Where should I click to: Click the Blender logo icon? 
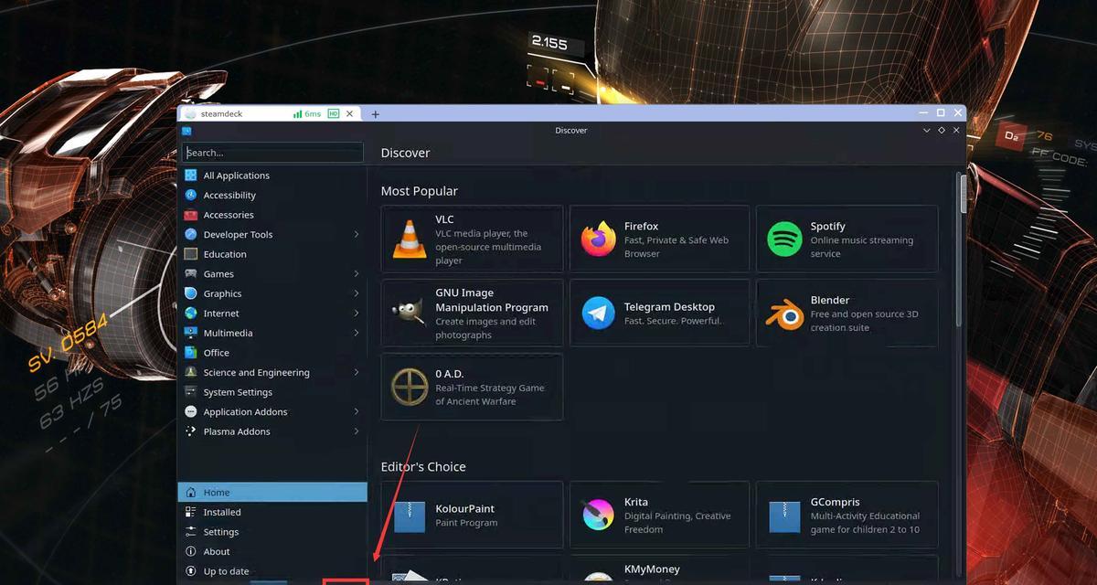[x=784, y=314]
